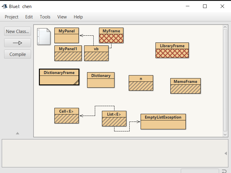Select the LibraryFrame class box
Viewport: 231px width, 173px height.
coord(172,50)
